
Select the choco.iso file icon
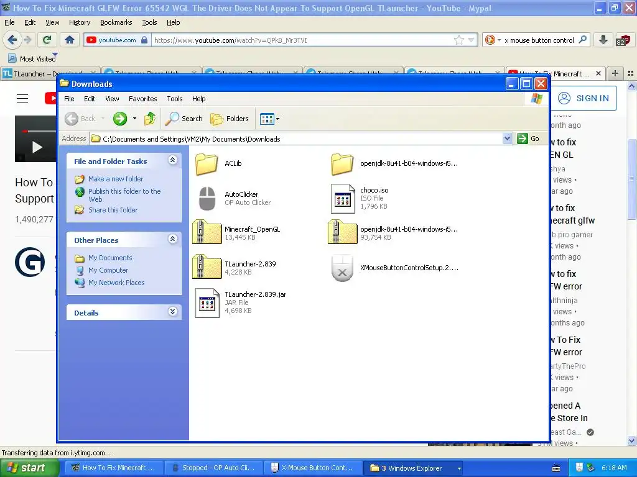343,199
